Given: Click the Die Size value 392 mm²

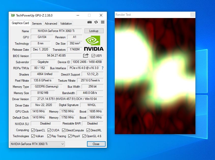Looking at the screenshot, I should tap(75, 43).
